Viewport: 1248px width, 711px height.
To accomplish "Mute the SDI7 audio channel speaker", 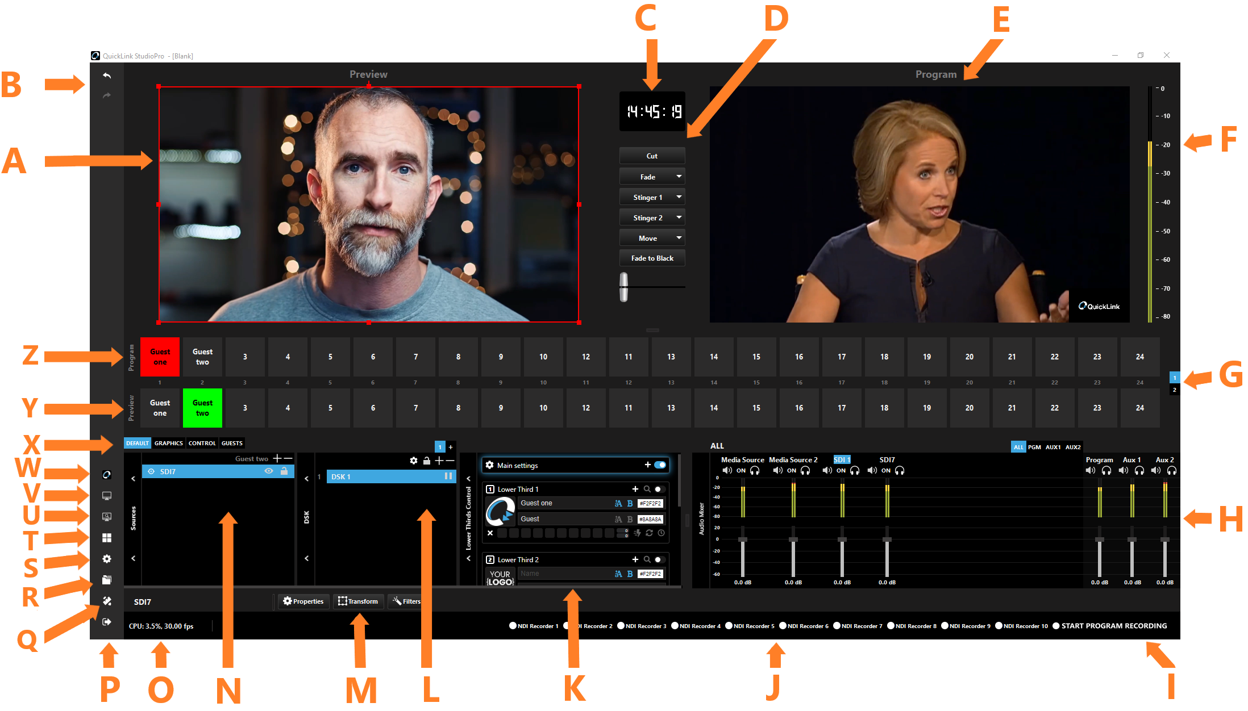I will click(872, 471).
